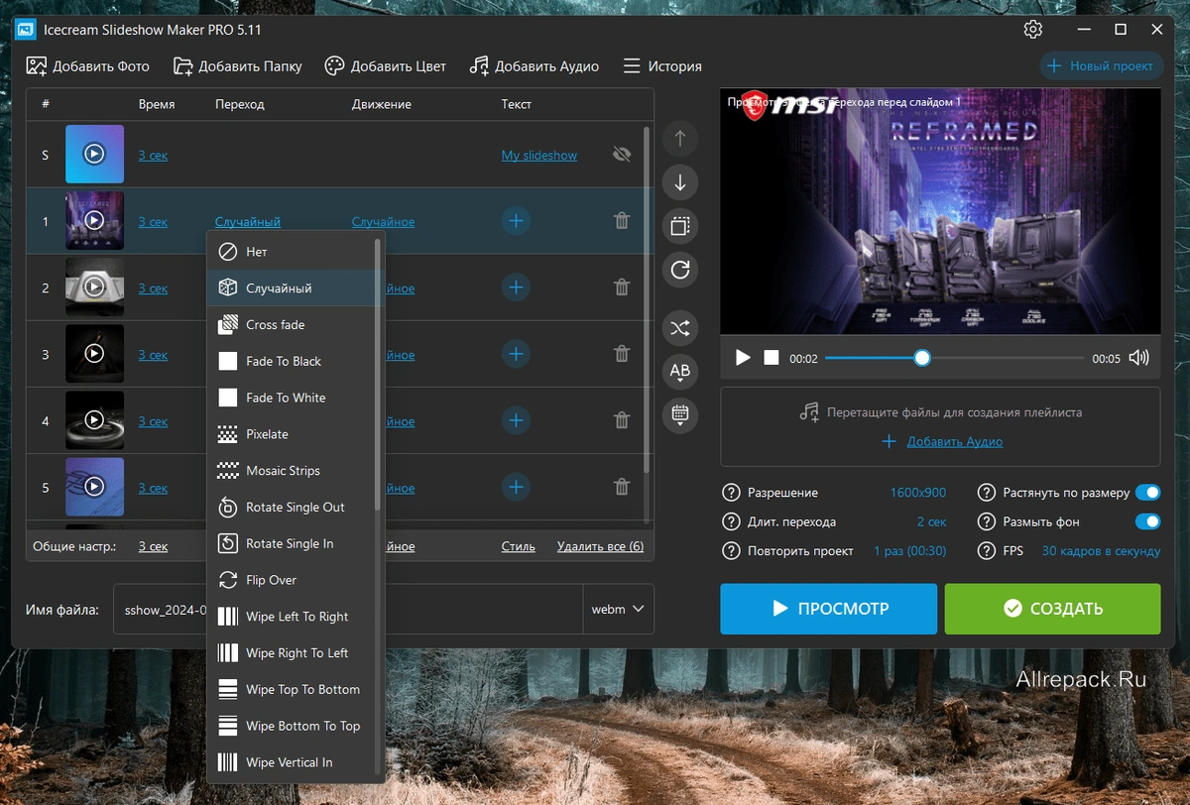Click the Имя файла input field
The image size is (1190, 805).
[x=348, y=609]
